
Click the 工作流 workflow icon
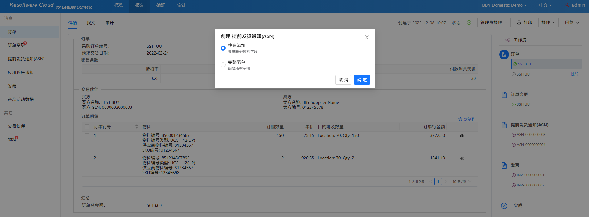click(508, 40)
